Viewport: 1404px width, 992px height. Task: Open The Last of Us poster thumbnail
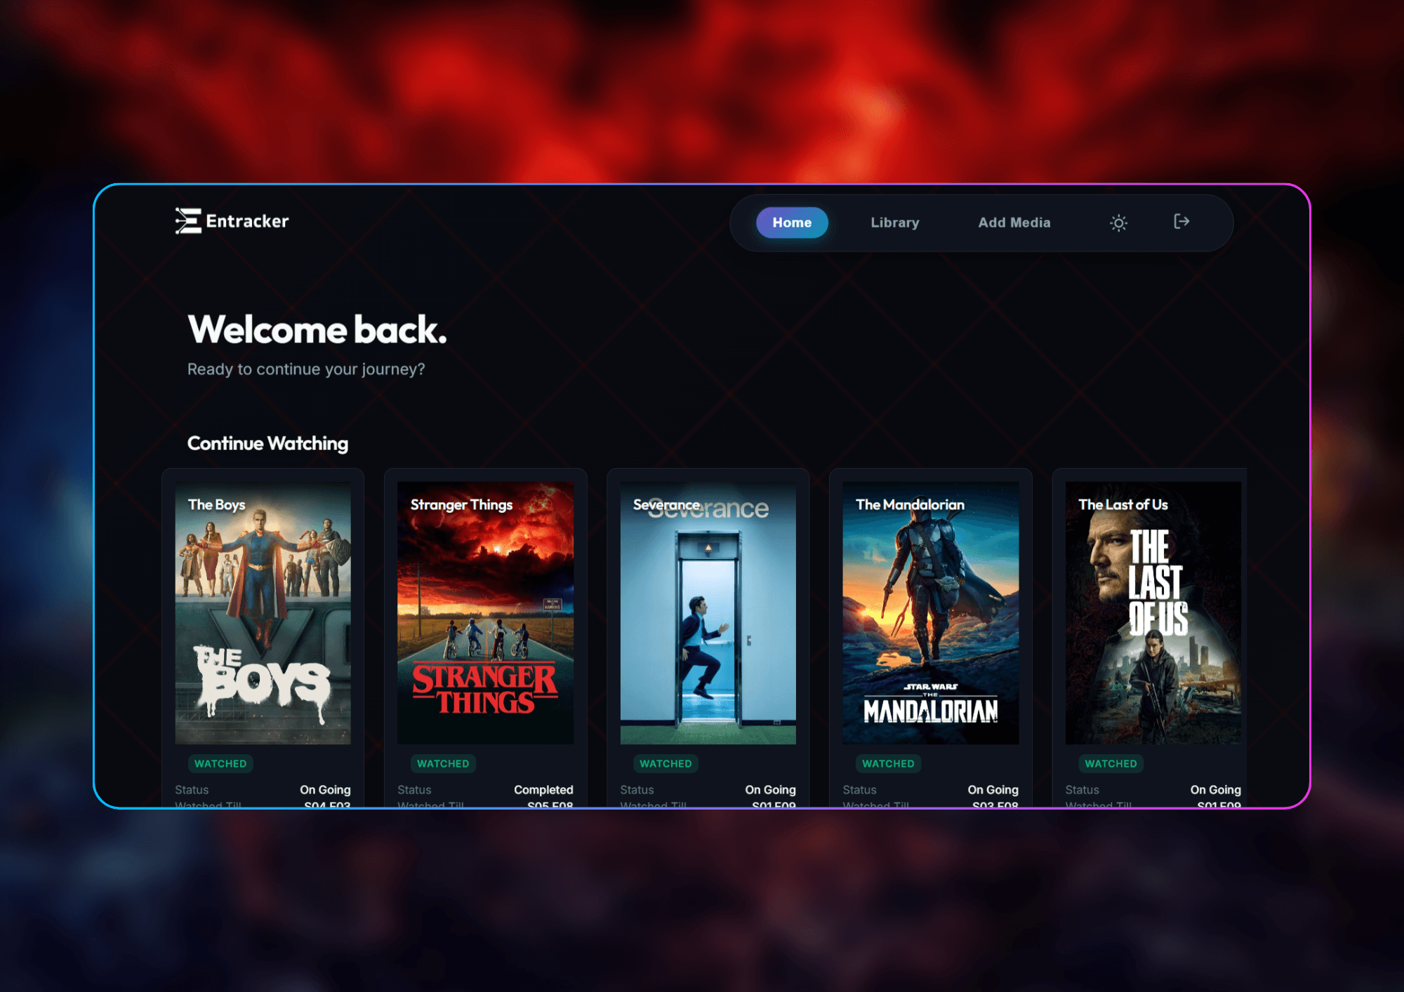coord(1153,612)
